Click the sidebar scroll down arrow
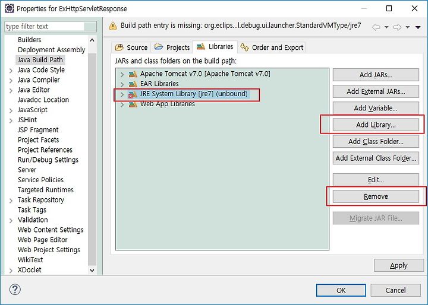This screenshot has width=428, height=305. [x=92, y=271]
